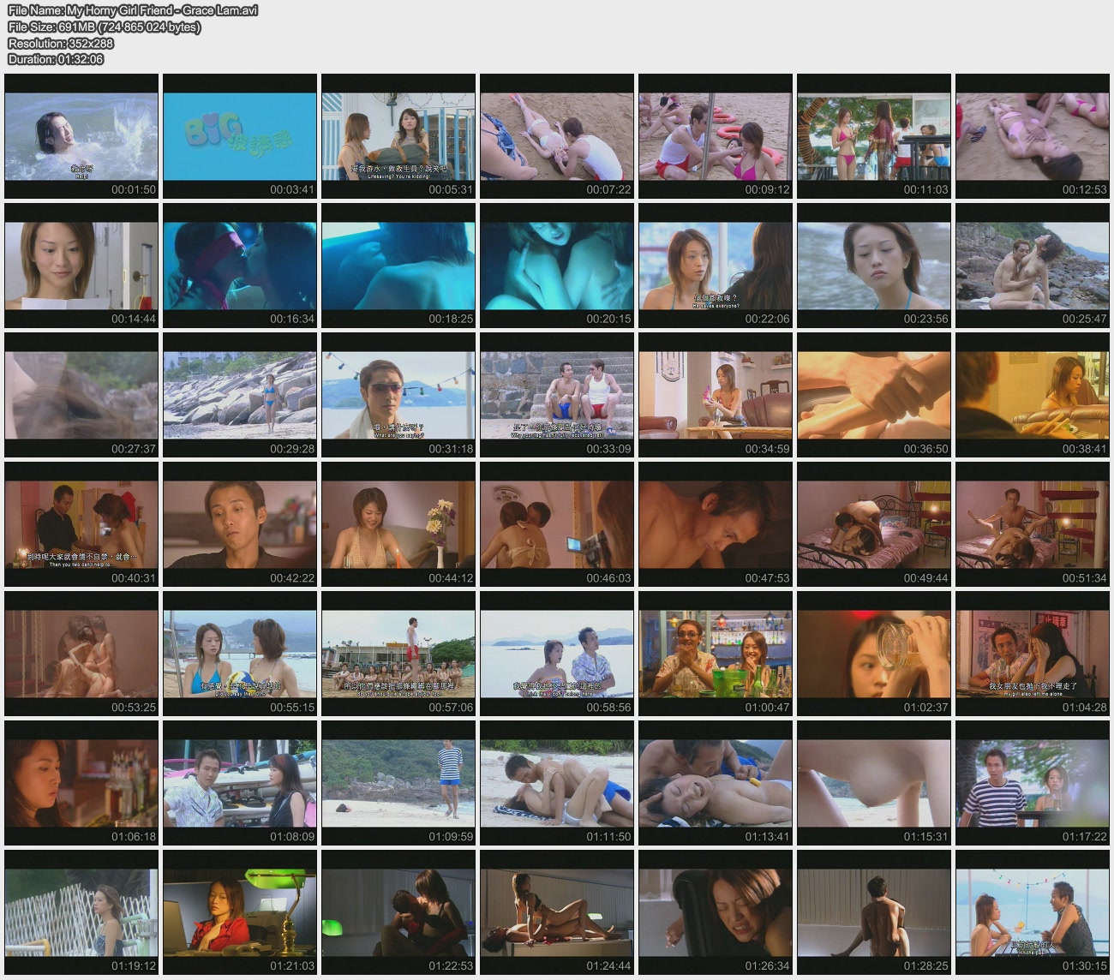Click the thumbnail at 00:42:22
This screenshot has height=980, width=1114.
(240, 524)
